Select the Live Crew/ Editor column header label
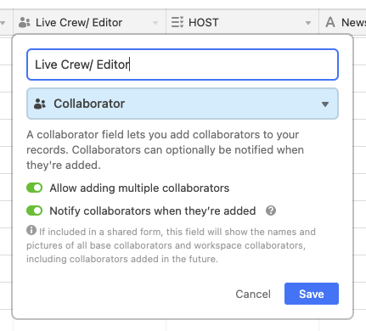 coord(79,22)
